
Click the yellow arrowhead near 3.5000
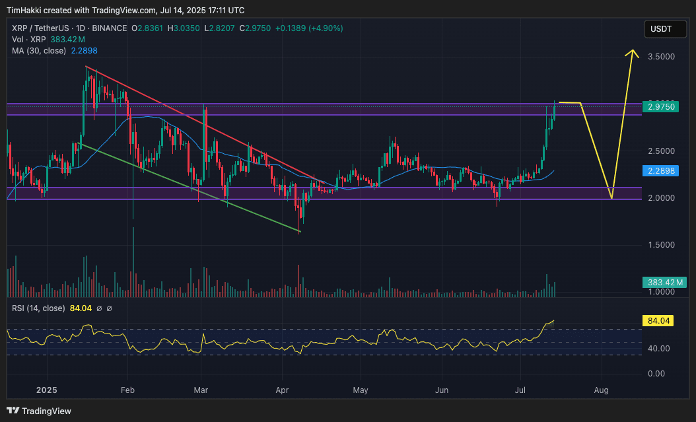click(x=633, y=53)
